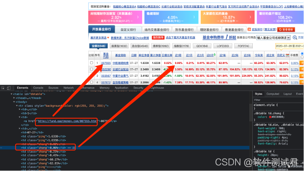Expand the first collapsed td node
Screen dimensions: 304x171
[x=19, y=109]
